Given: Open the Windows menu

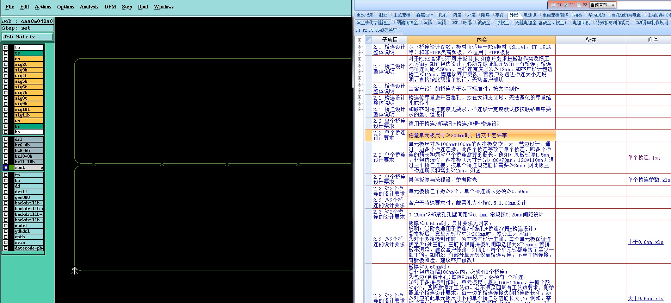Looking at the screenshot, I should (x=164, y=7).
